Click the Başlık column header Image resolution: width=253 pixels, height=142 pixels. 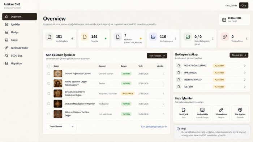56,66
